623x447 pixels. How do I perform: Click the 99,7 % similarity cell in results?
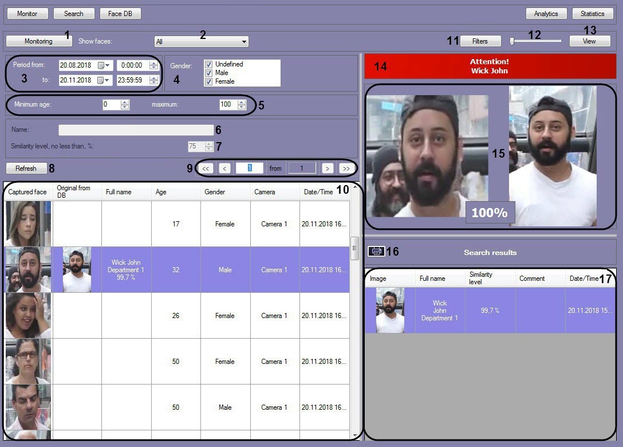[x=490, y=310]
